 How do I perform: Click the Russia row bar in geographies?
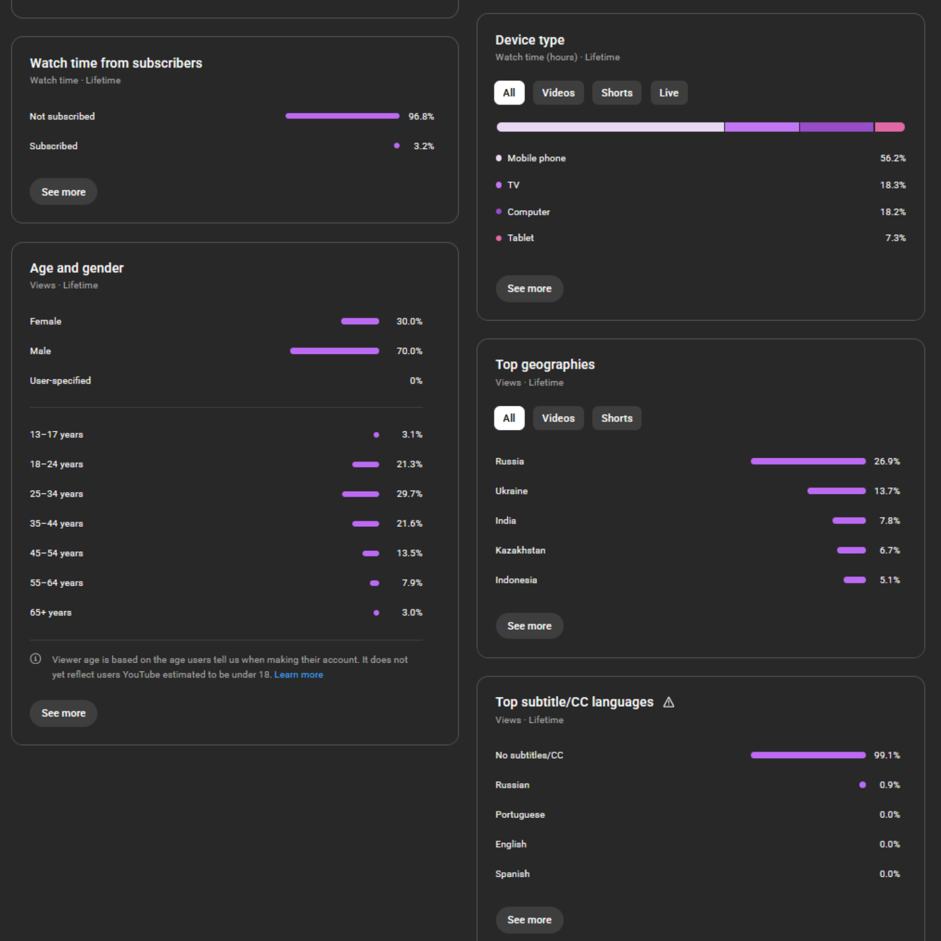[x=808, y=461]
